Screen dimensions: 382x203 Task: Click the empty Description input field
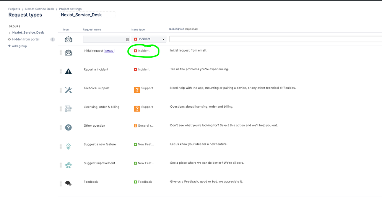276,39
